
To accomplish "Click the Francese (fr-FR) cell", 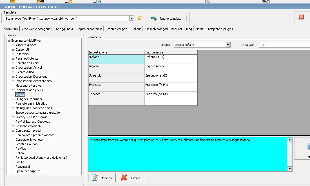I will coord(171,87).
